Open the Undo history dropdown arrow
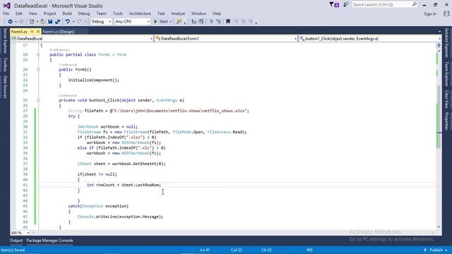This screenshot has width=452, height=254. pyautogui.click(x=73, y=22)
